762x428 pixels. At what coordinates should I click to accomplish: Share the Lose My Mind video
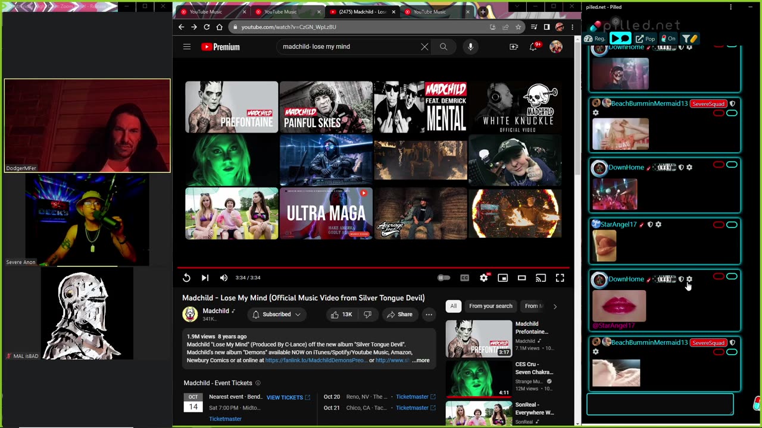399,314
